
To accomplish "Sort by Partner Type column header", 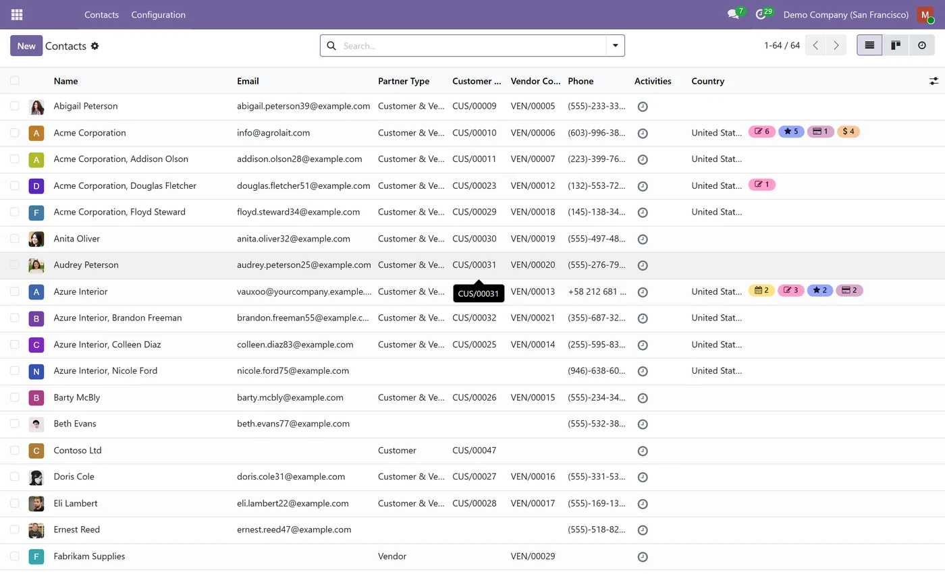I will point(404,81).
